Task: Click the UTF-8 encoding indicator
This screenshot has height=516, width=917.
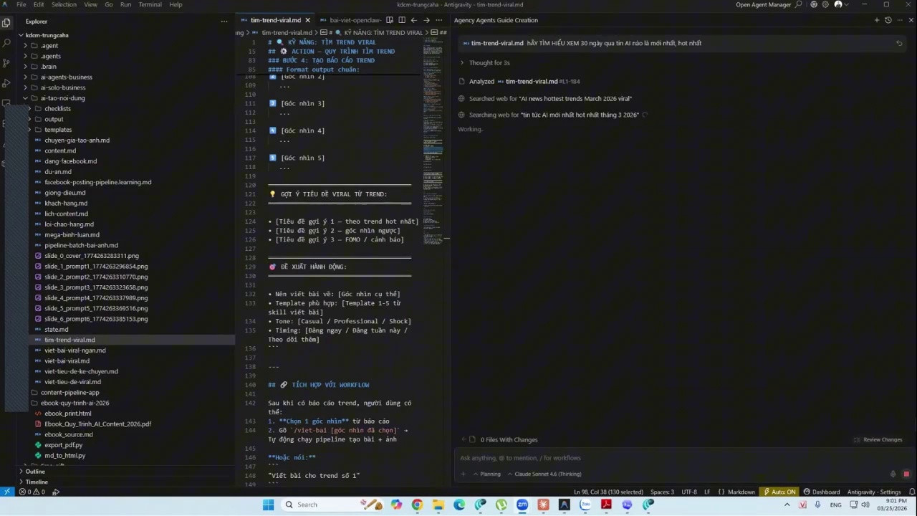Action: (x=688, y=492)
